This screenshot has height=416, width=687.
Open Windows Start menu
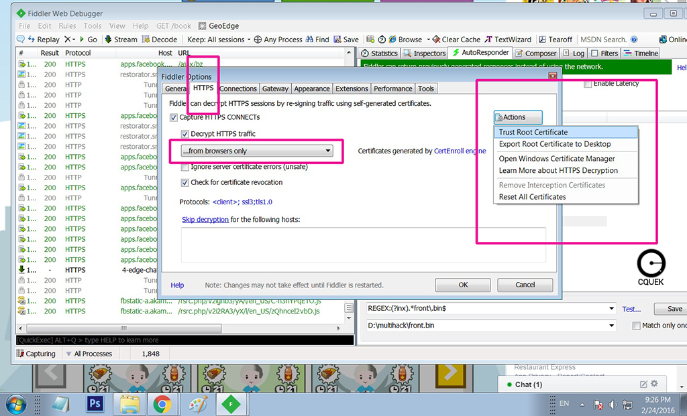[x=16, y=404]
